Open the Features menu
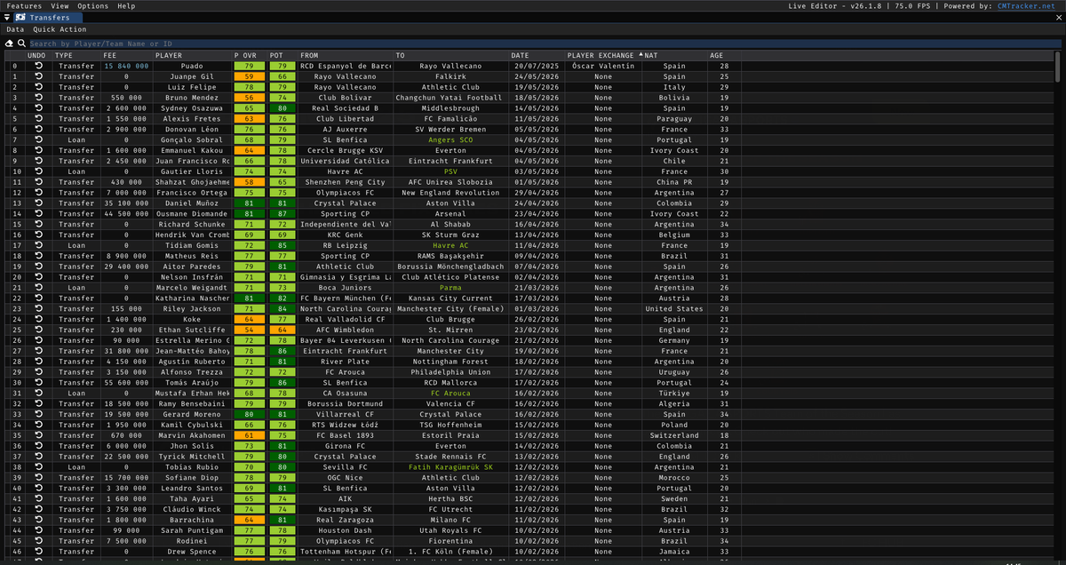 pos(24,5)
